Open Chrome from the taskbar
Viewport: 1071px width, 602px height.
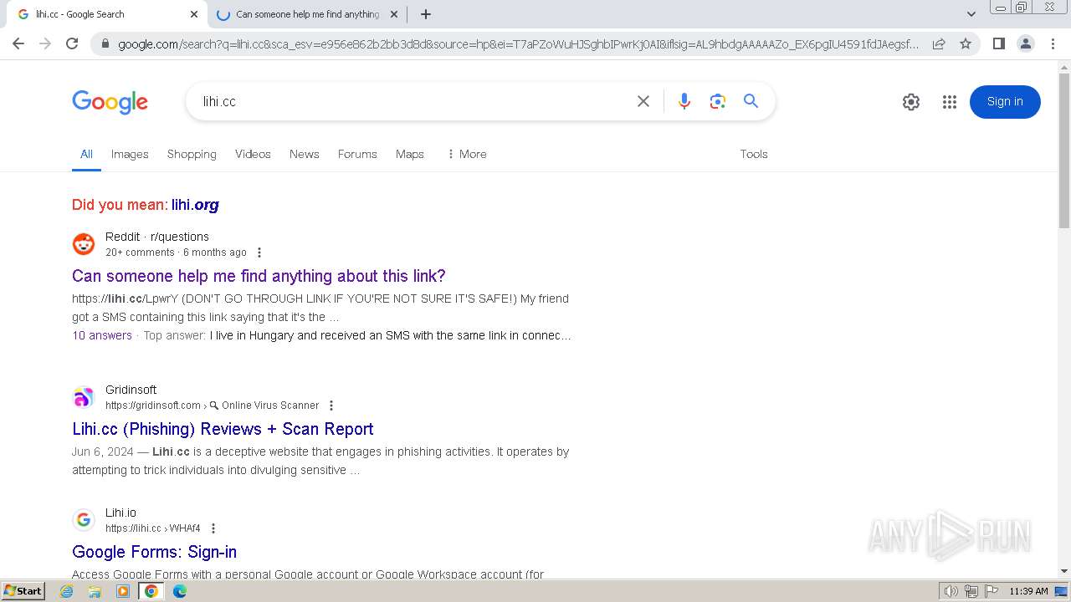pyautogui.click(x=151, y=591)
